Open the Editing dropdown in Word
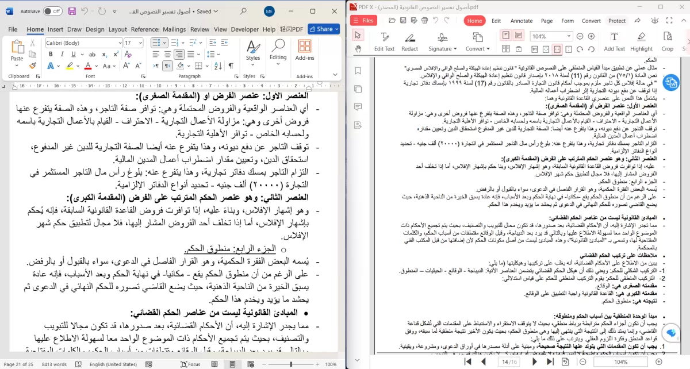 coord(278,52)
